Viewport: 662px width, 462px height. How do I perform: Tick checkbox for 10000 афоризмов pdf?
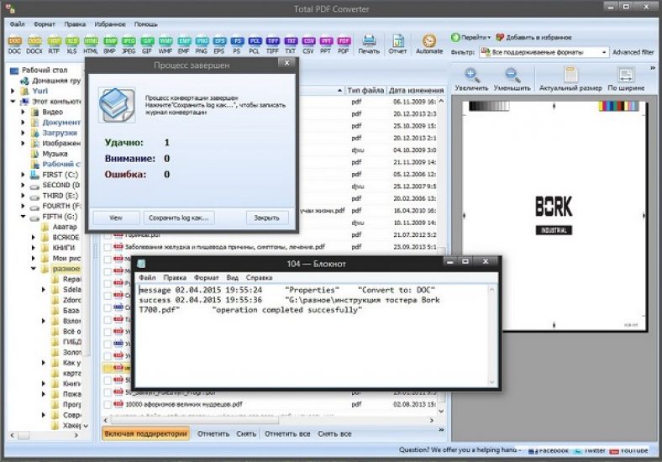pos(108,405)
